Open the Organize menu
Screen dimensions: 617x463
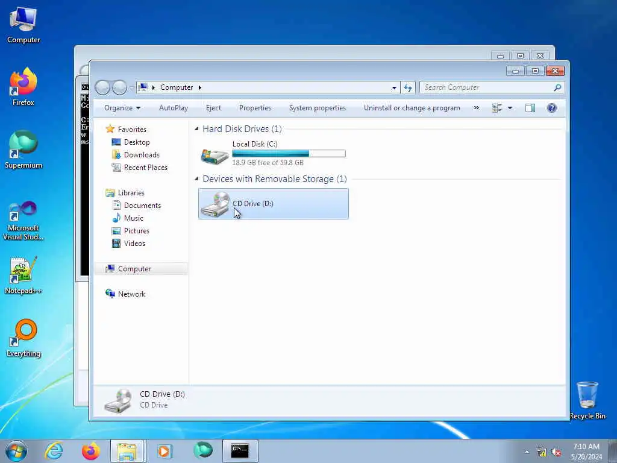tap(122, 108)
